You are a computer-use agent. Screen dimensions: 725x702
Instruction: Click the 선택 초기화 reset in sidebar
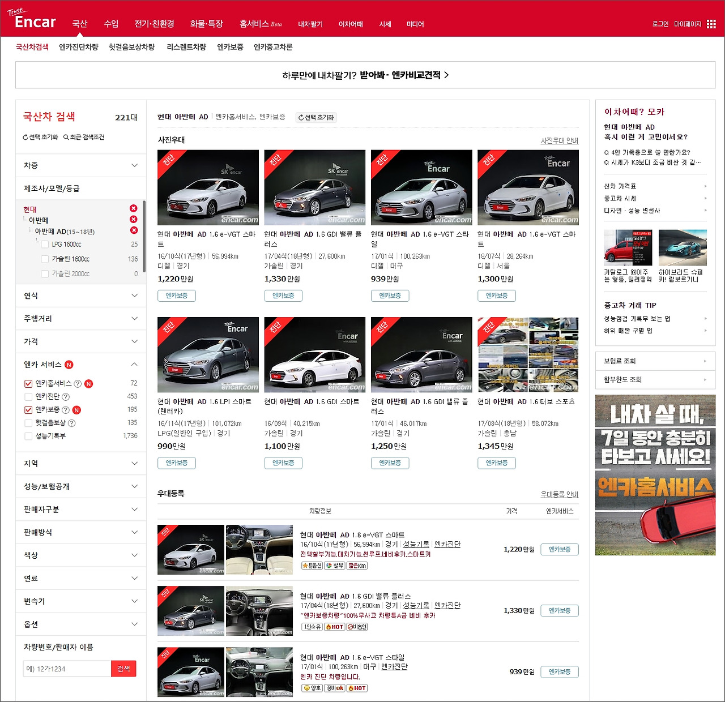coord(40,137)
